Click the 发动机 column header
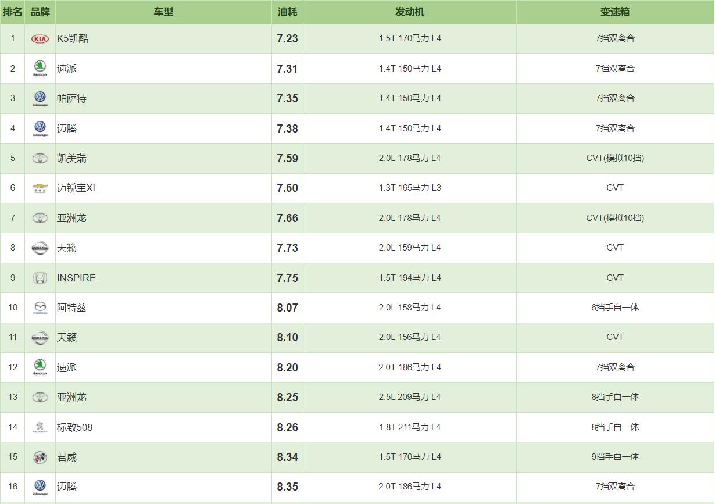The height and width of the screenshot is (504, 715). (410, 12)
